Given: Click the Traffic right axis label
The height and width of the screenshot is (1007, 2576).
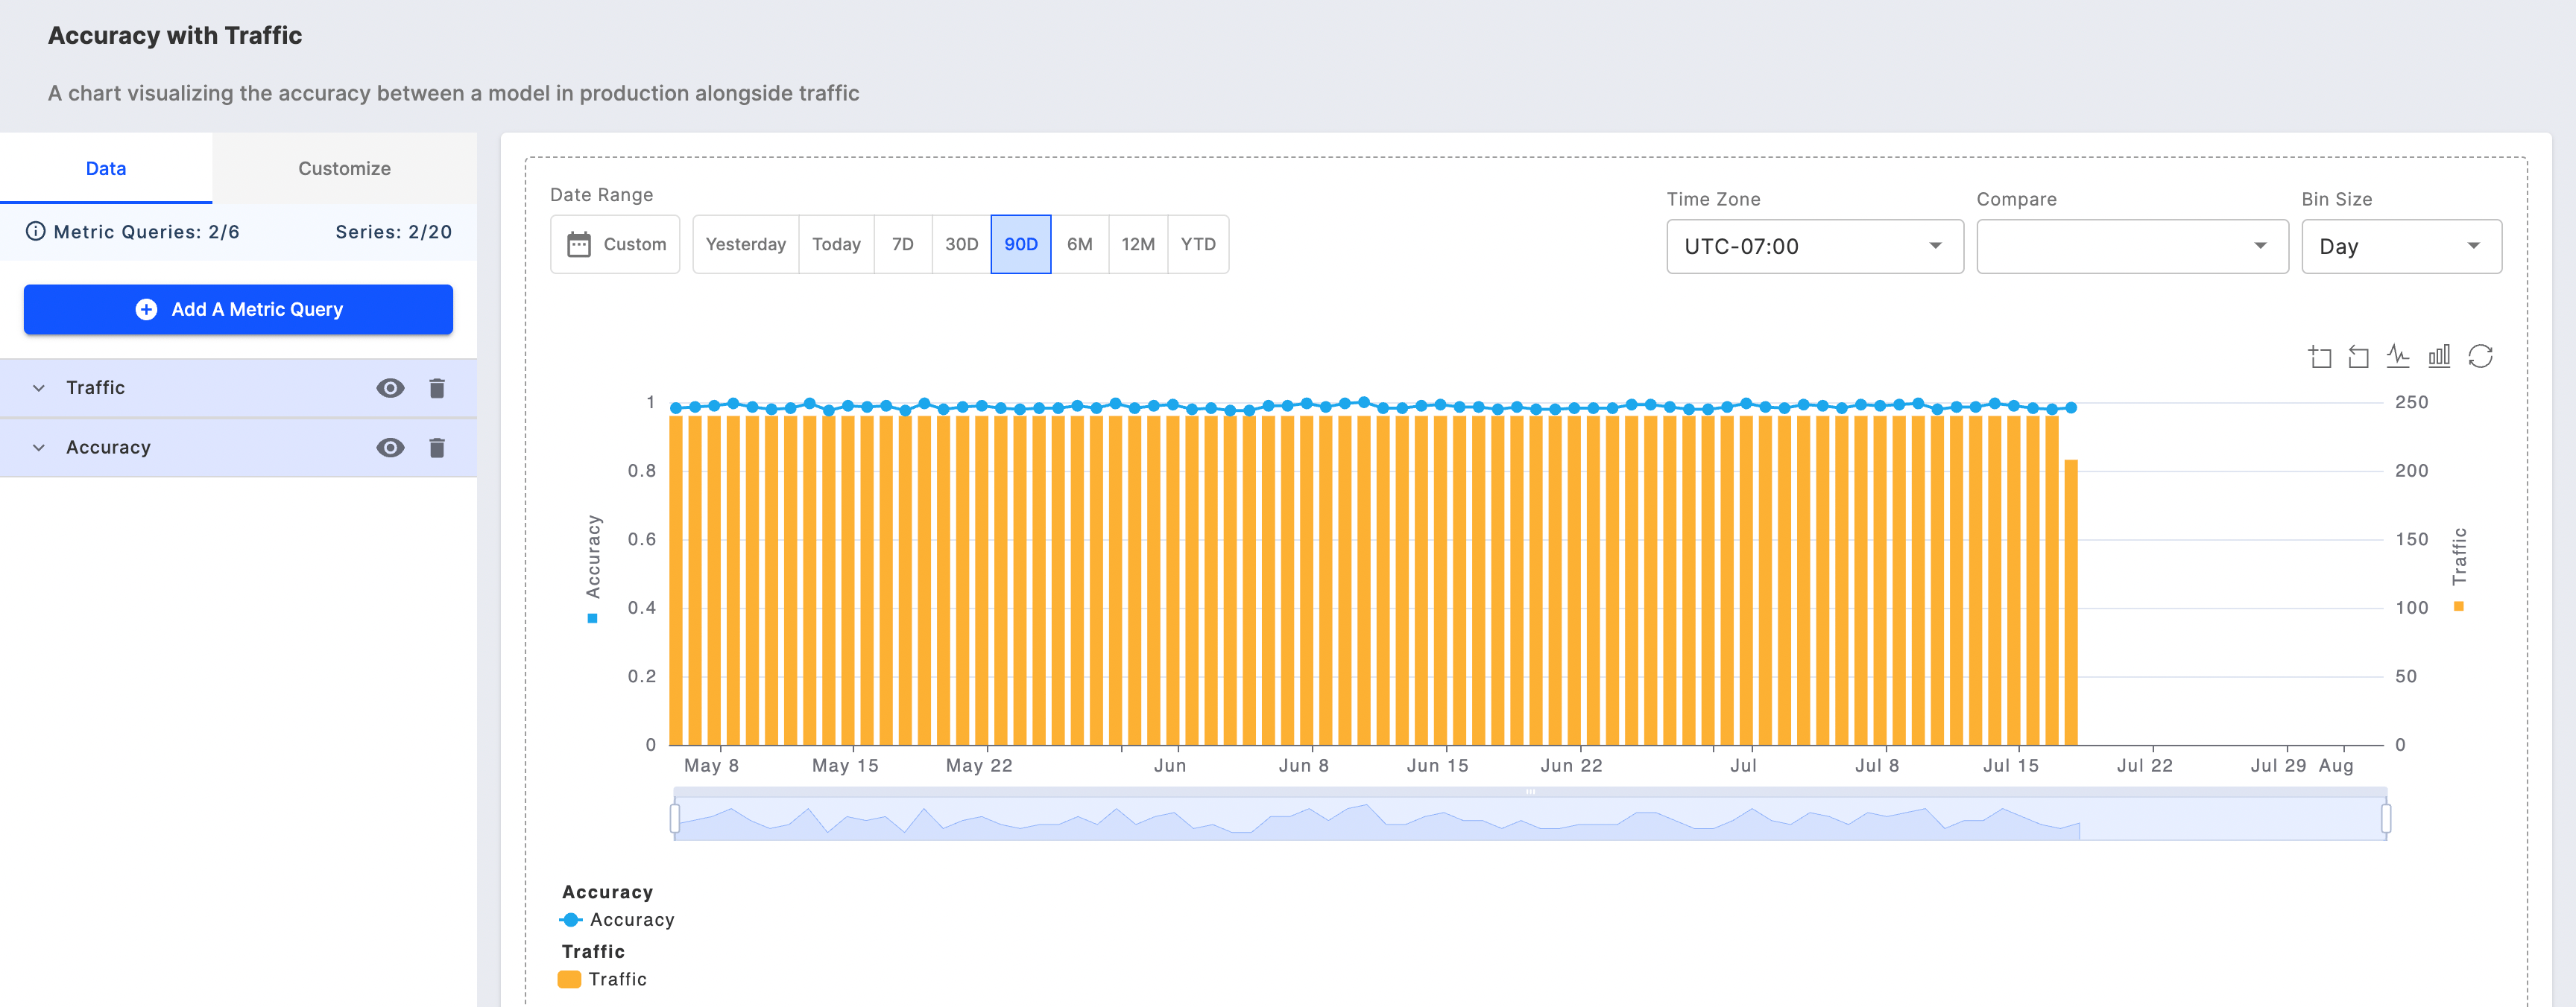Looking at the screenshot, I should point(2459,556).
